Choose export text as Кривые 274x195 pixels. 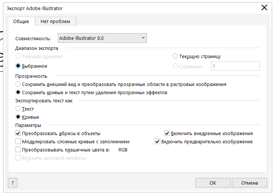coord(18,117)
